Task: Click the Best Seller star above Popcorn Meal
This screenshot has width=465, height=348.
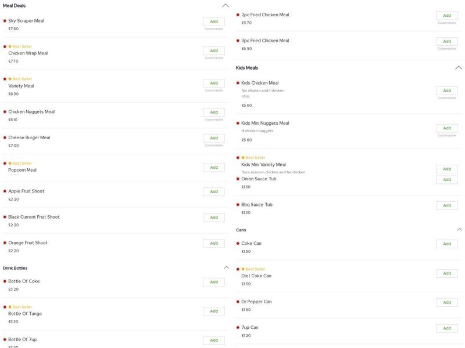Action: point(10,164)
